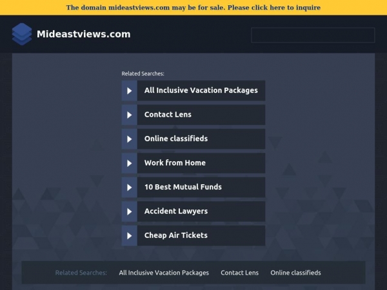Click arrow icon beside All Inclusive Vacation Packages
Viewport: 387px width, 290px height.
pyautogui.click(x=130, y=90)
